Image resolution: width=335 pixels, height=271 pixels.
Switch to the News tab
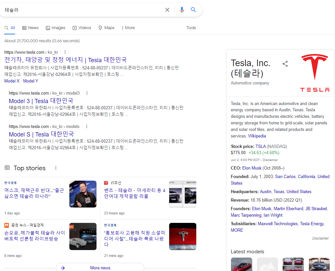(x=30, y=28)
